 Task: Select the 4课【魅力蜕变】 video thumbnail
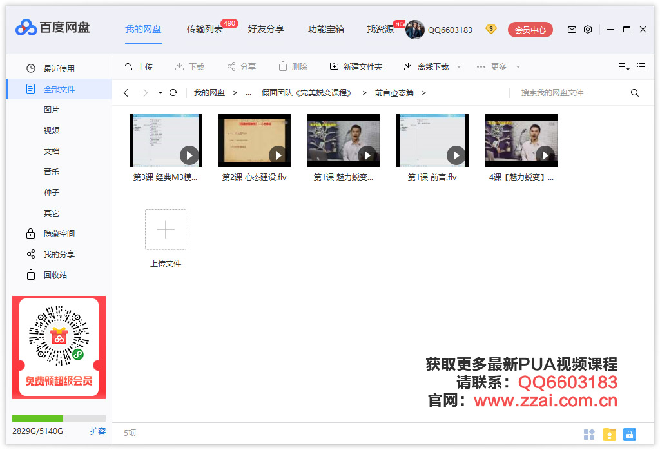point(521,140)
